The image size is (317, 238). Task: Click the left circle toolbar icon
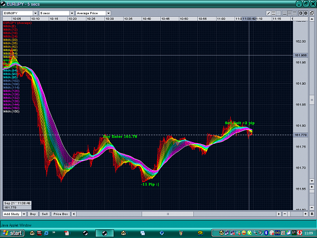coord(301,13)
